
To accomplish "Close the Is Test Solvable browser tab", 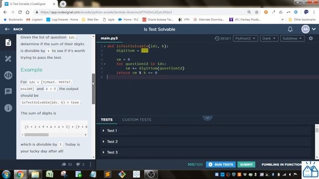I will [x=54, y=4].
